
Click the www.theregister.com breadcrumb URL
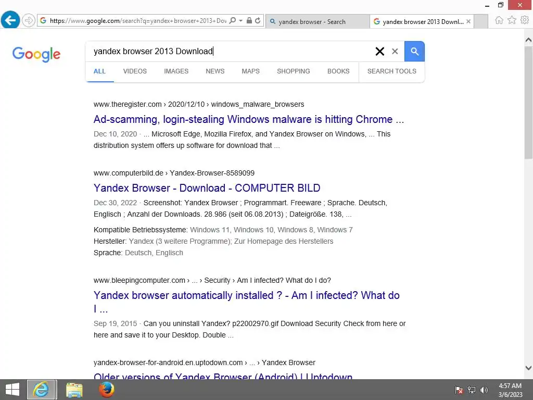pos(199,104)
